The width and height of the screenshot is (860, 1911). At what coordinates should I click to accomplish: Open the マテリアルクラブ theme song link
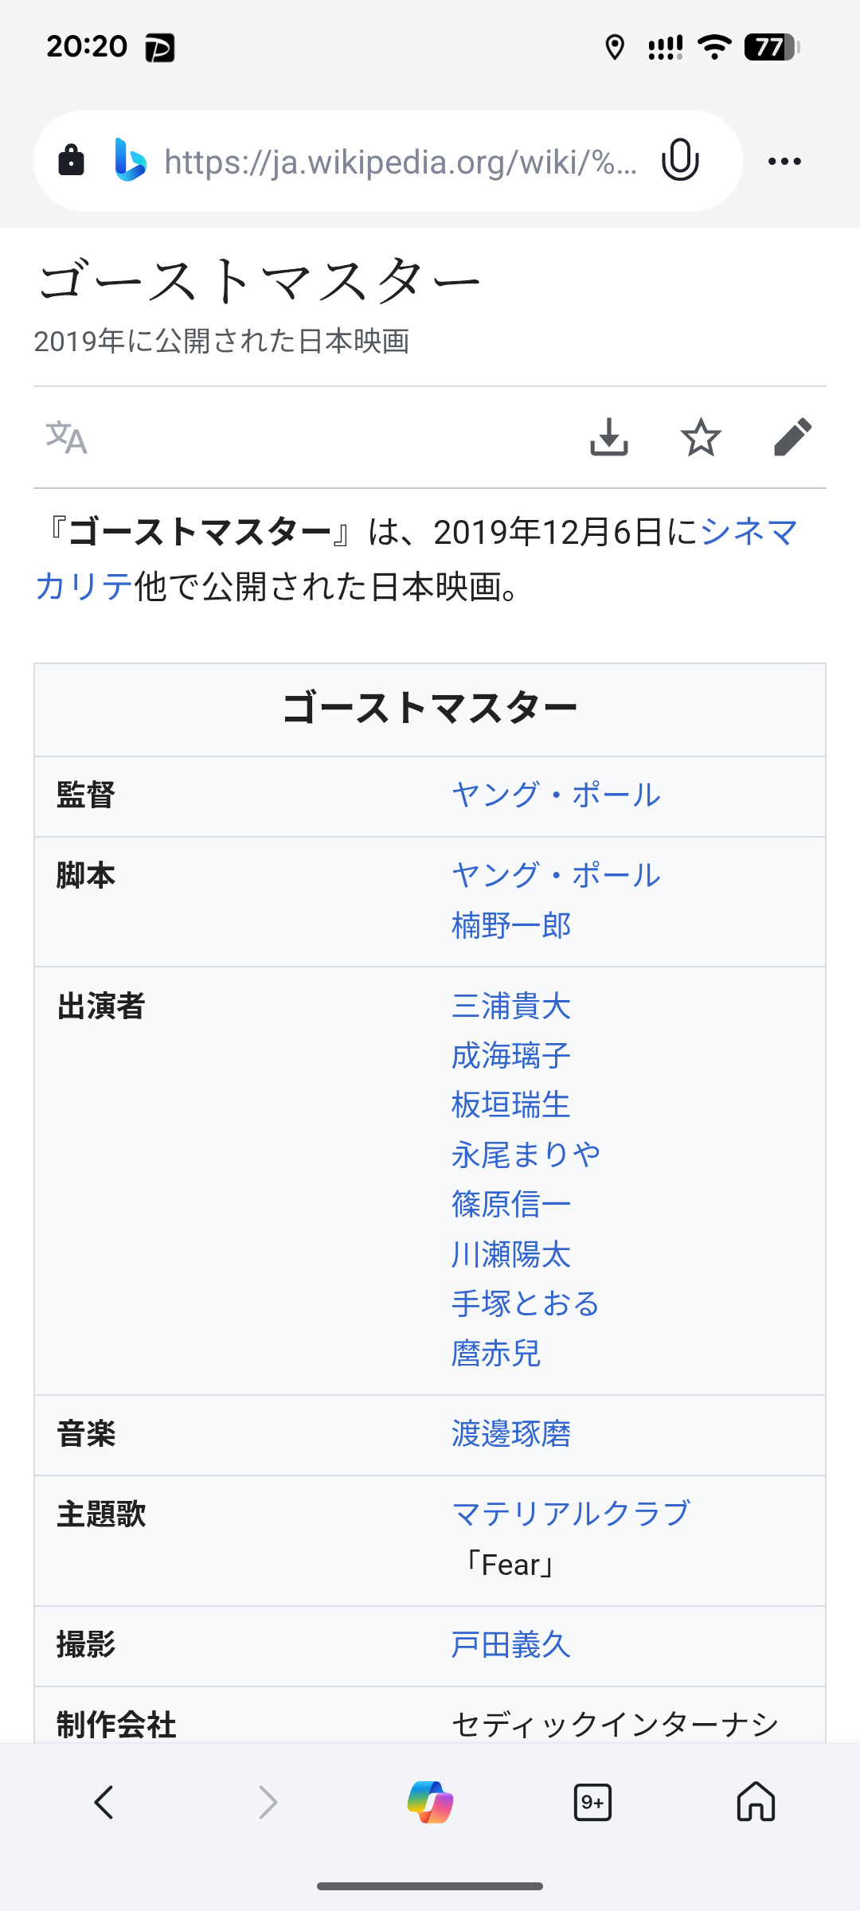pos(570,1514)
